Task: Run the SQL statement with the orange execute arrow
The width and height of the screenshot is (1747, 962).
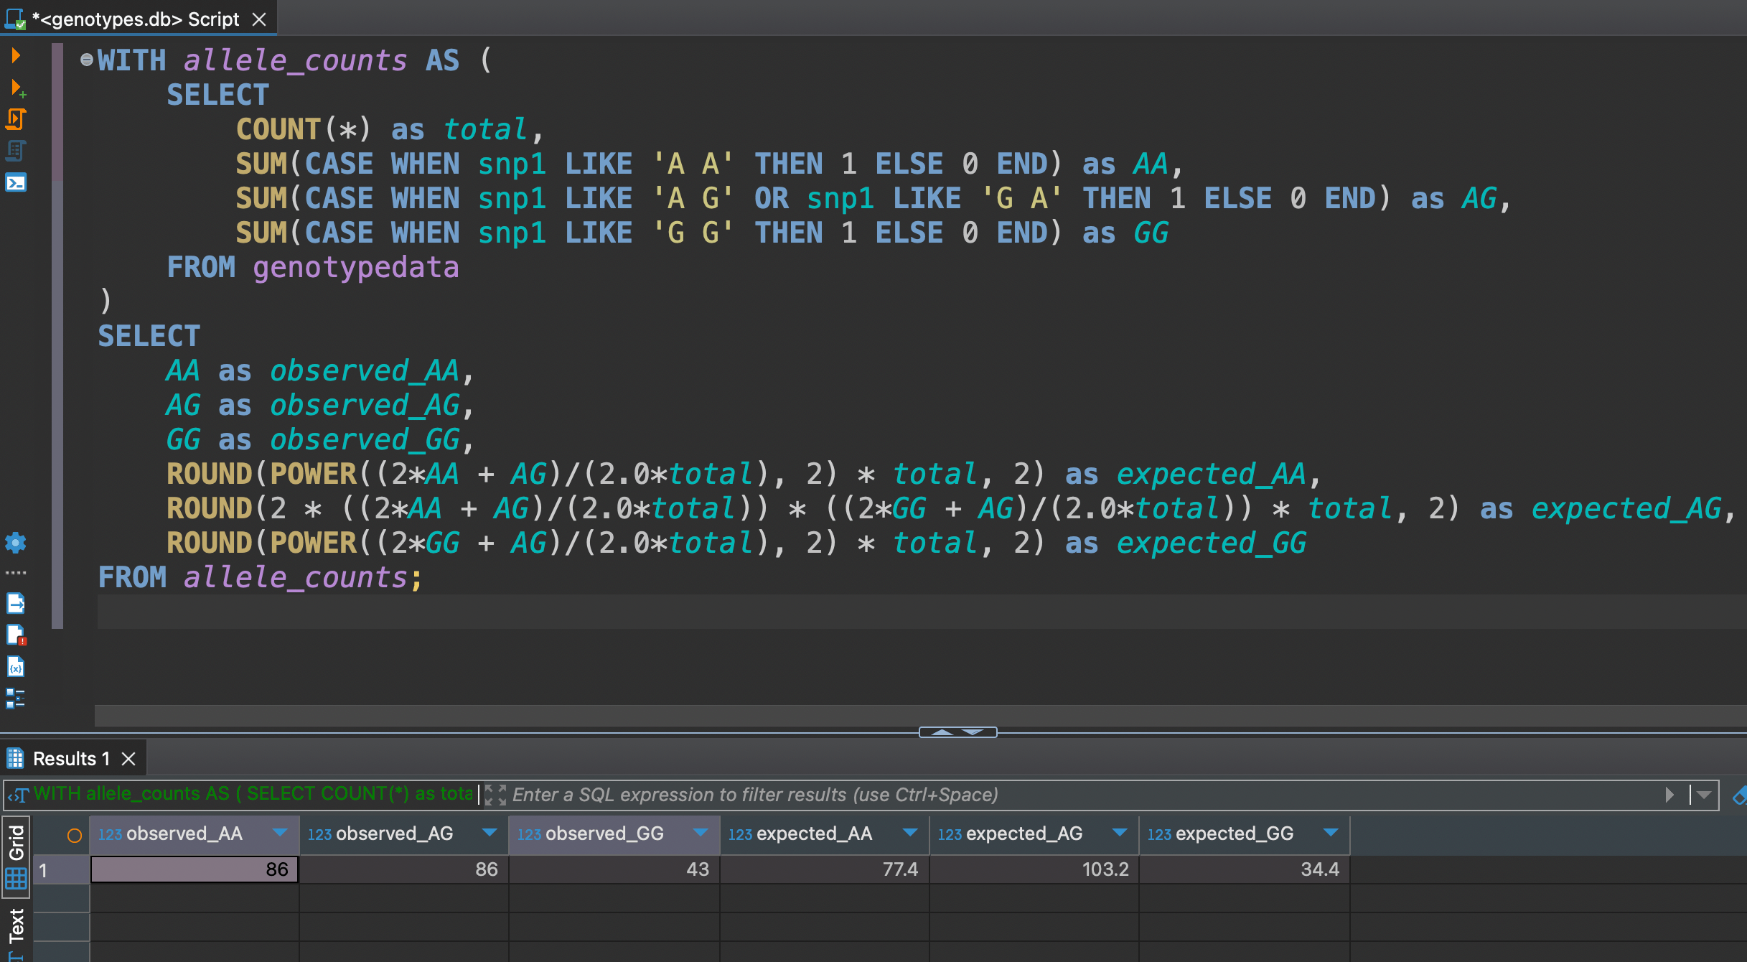Action: (14, 55)
